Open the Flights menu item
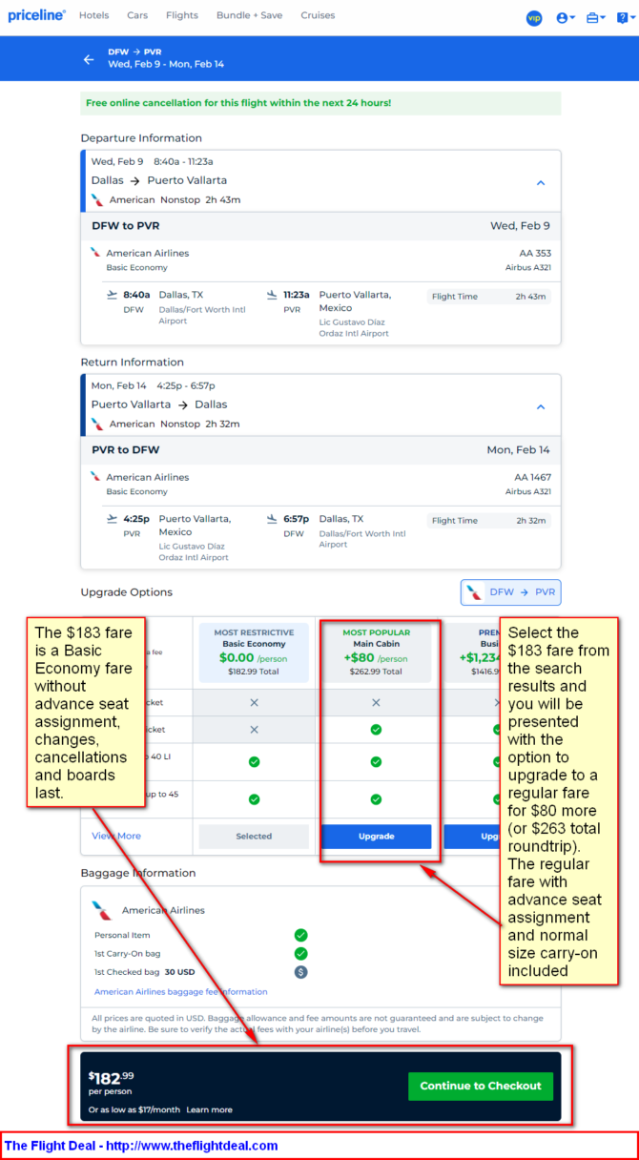Viewport: 639px width, 1160px height. (182, 15)
